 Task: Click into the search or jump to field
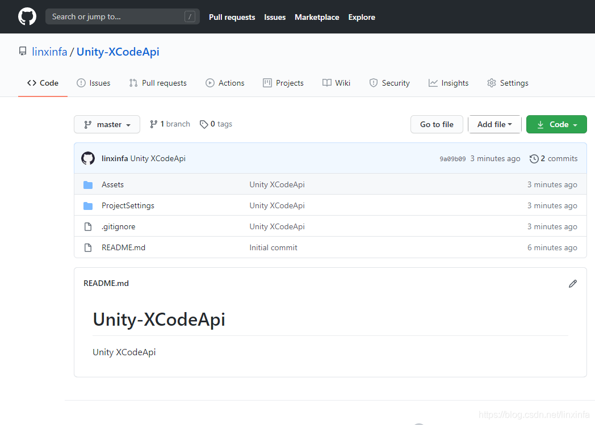(x=123, y=16)
